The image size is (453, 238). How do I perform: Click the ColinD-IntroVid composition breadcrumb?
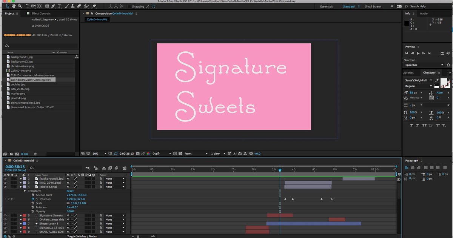click(97, 19)
